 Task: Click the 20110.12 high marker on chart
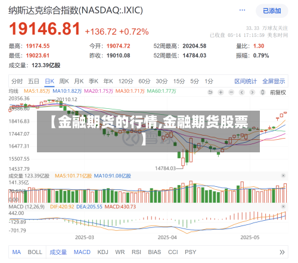coord(67,99)
